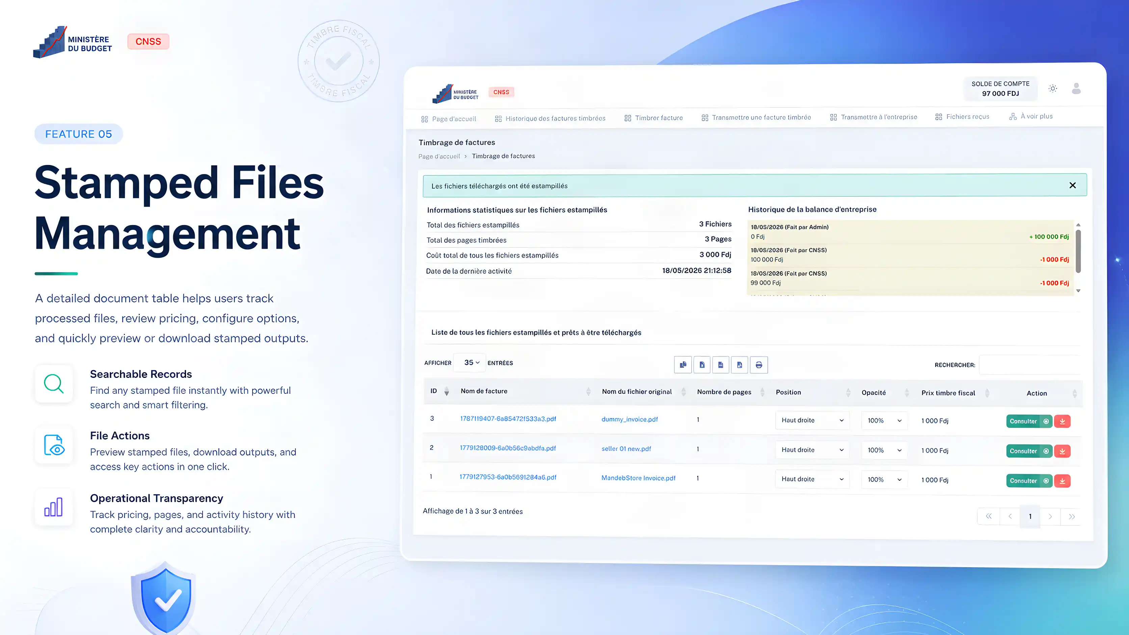Export the table as PDF file
Image resolution: width=1129 pixels, height=635 pixels.
point(739,364)
